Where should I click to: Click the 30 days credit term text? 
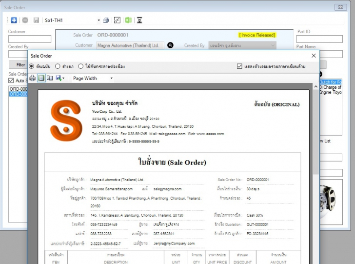[x=253, y=189]
